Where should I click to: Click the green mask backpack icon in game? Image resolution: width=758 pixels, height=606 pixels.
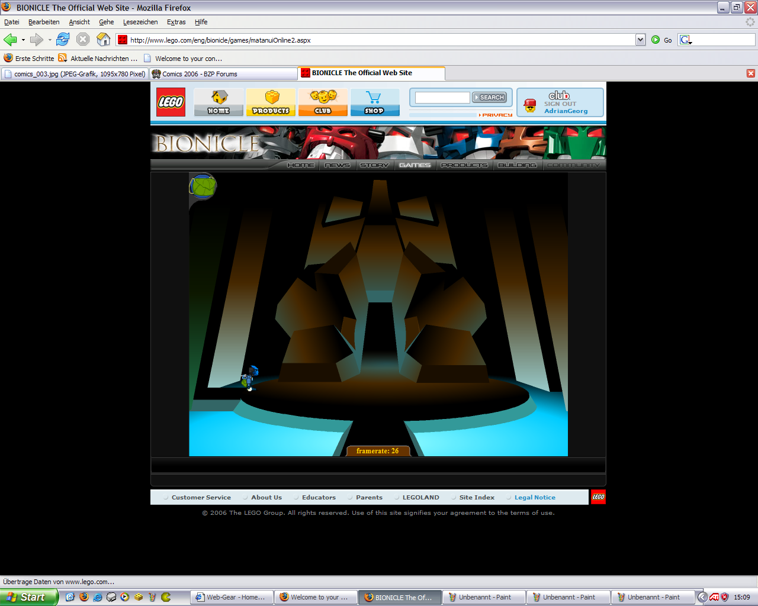[203, 186]
